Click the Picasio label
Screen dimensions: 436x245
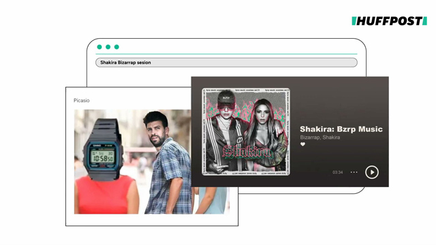(x=82, y=101)
